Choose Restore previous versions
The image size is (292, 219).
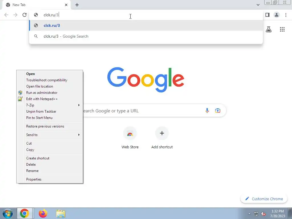click(50, 126)
